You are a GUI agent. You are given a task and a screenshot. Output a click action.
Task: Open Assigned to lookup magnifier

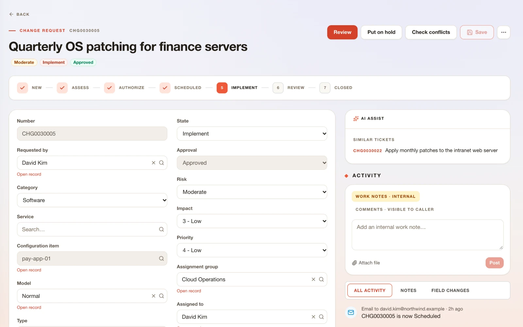[321, 317]
